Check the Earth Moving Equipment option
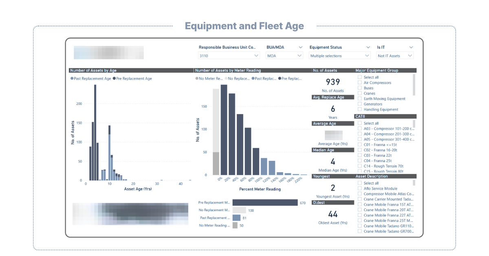Screen dimensions: 489x256 tap(360, 98)
